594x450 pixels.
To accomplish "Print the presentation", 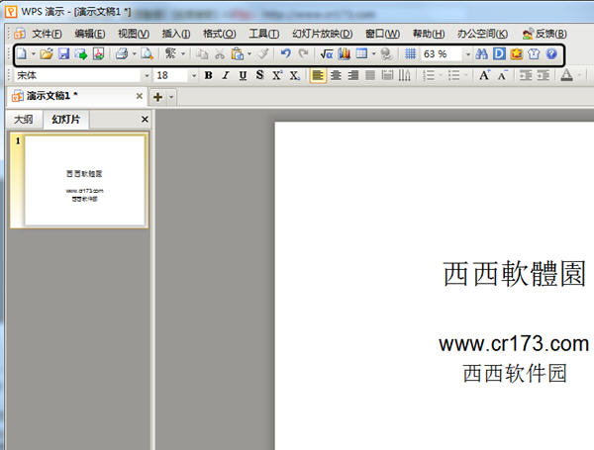I will click(x=122, y=54).
